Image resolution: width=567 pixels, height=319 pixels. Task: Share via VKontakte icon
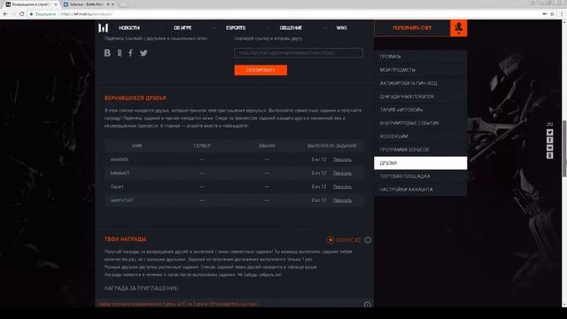pos(107,53)
